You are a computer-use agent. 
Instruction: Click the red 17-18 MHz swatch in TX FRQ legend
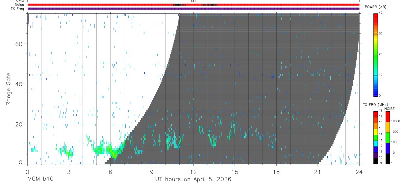(x=376, y=114)
